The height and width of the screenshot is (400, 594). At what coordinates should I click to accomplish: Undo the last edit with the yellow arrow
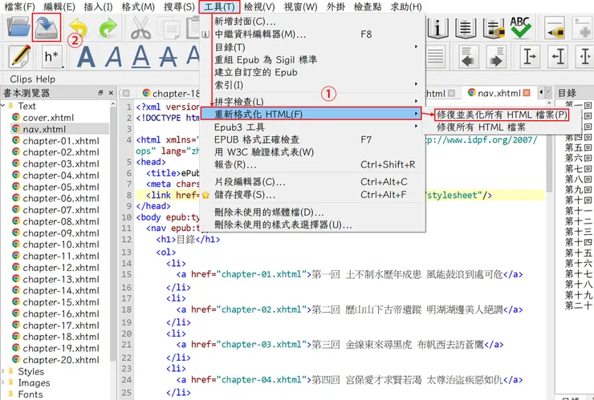pyautogui.click(x=78, y=28)
